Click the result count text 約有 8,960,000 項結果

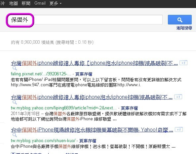pos(32,42)
